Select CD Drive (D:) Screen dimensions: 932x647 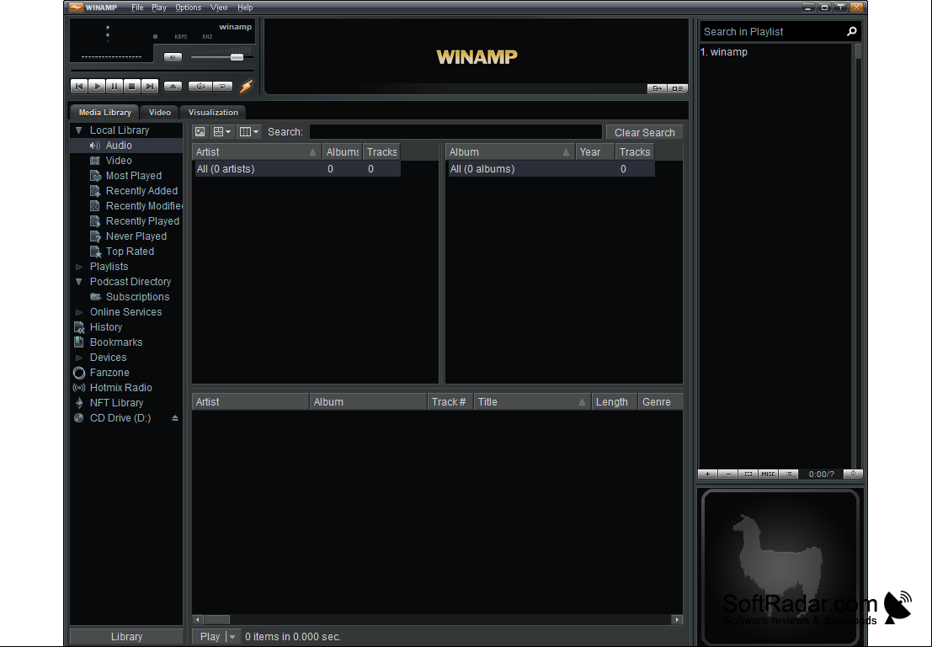click(x=120, y=418)
